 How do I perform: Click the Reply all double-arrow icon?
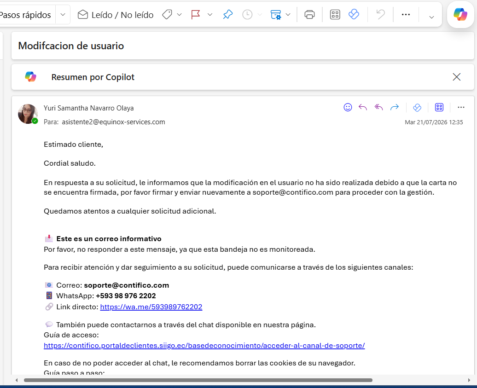pos(378,107)
